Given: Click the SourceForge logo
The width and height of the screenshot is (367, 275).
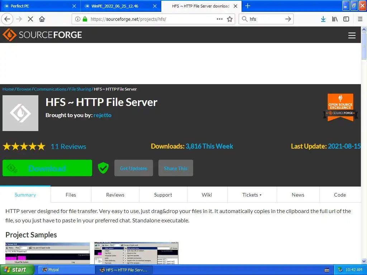Looking at the screenshot, I should (42, 35).
